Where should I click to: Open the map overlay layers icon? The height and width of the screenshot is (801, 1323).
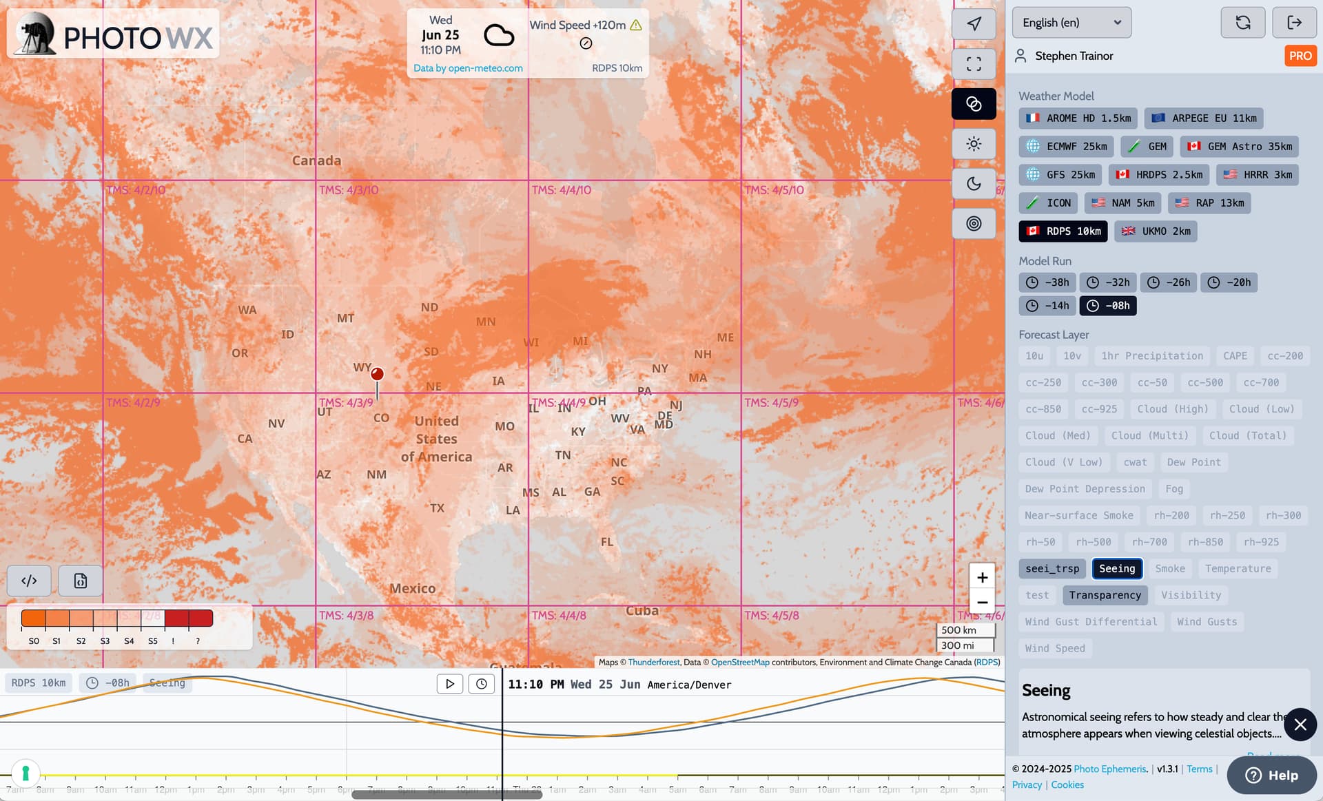pyautogui.click(x=973, y=104)
